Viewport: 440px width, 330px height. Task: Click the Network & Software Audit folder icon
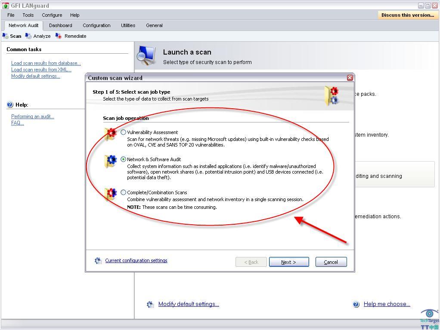[x=110, y=162]
